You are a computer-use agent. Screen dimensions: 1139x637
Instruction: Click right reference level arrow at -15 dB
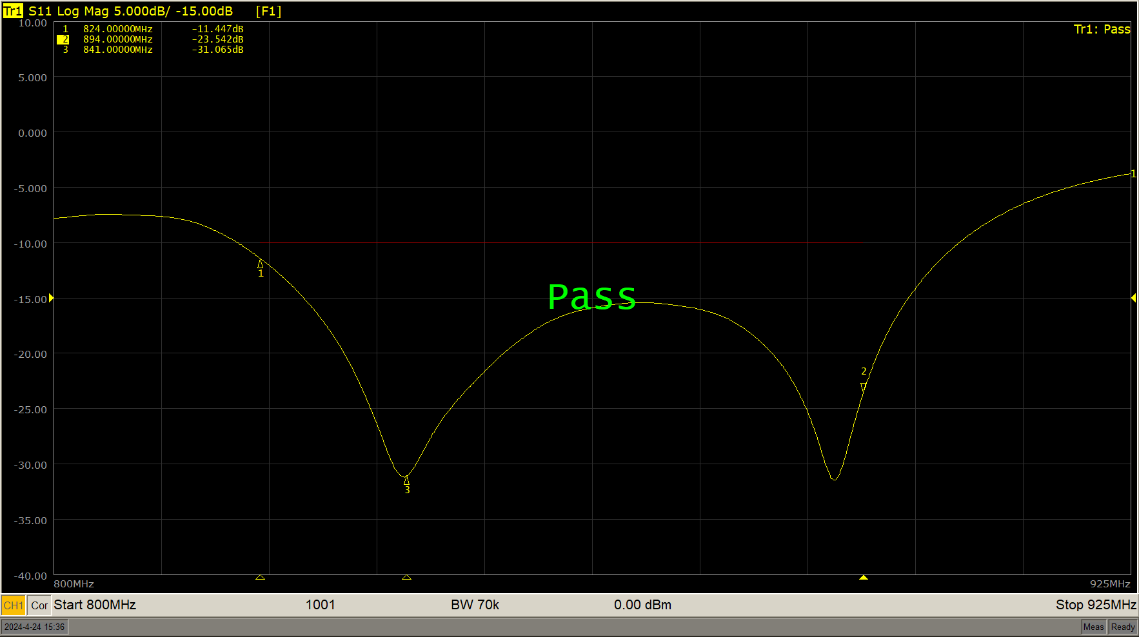[1133, 298]
